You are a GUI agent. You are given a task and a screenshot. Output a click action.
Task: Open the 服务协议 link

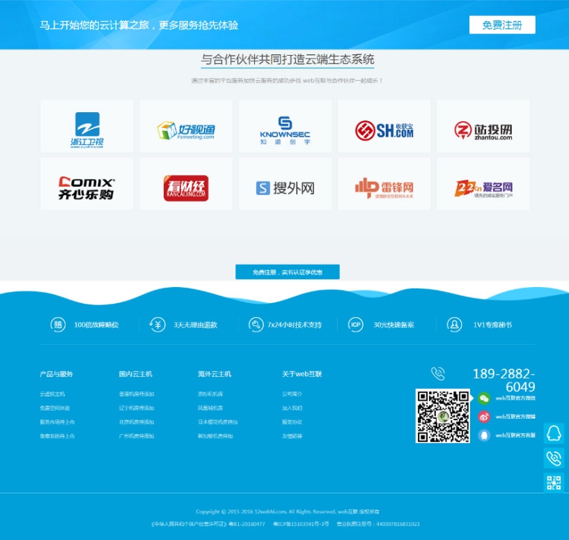point(292,422)
